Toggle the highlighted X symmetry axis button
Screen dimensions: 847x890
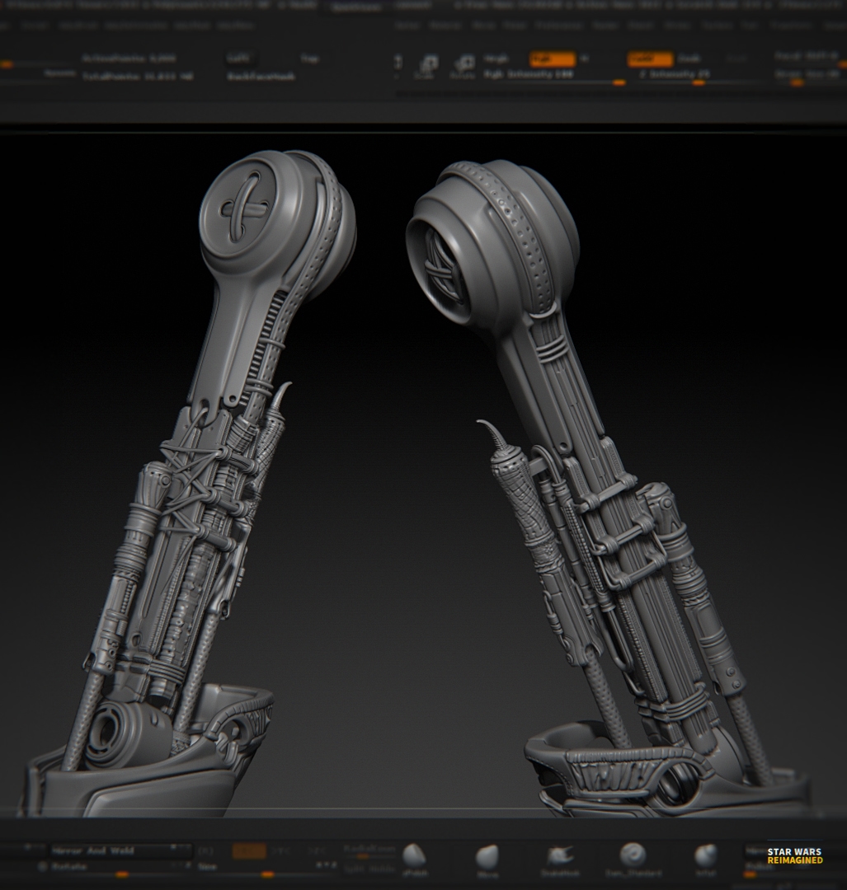pos(249,850)
